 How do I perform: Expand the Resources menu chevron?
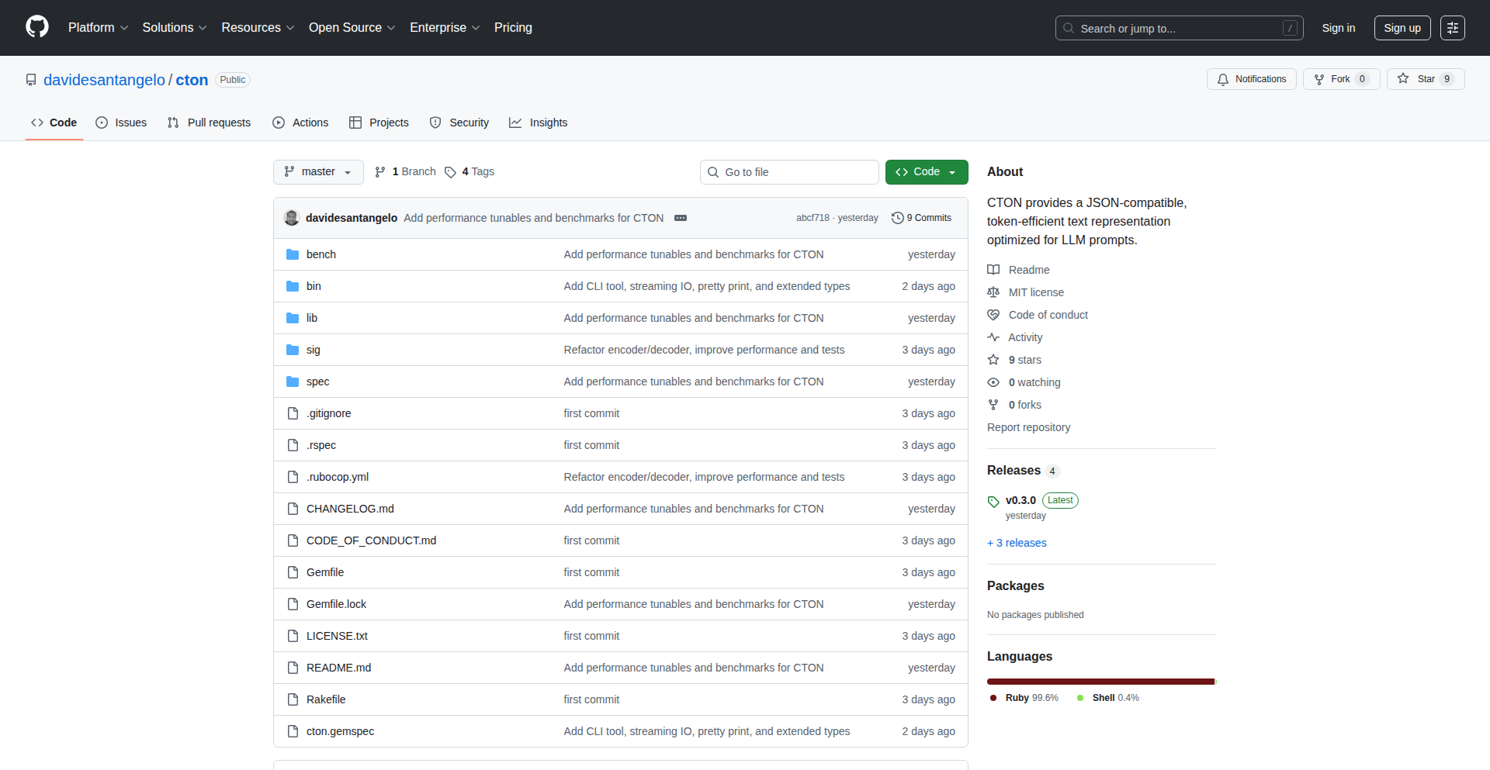click(290, 28)
